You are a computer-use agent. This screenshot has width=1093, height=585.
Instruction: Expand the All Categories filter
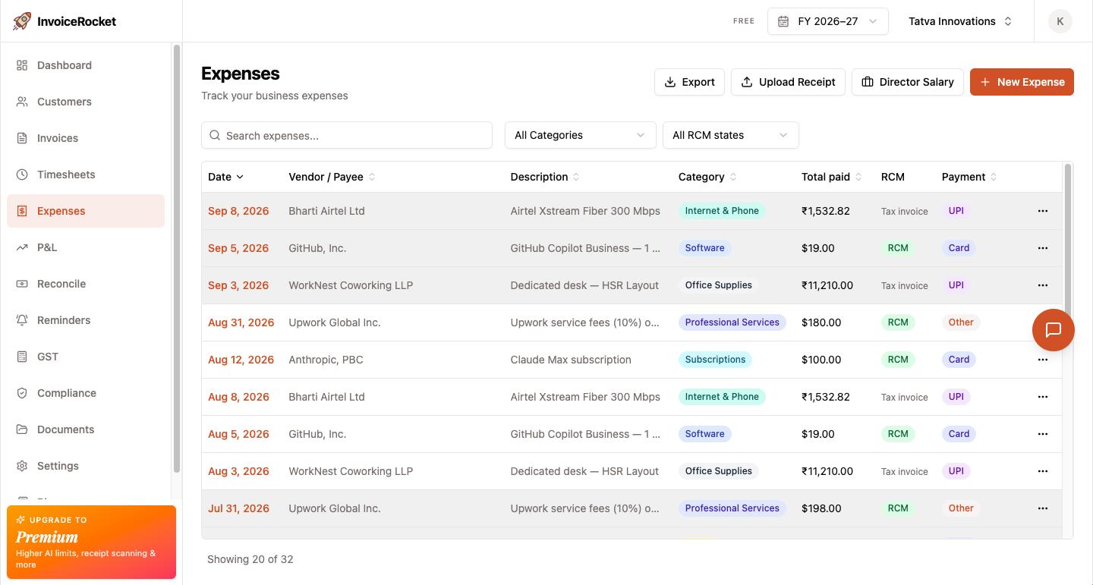580,135
